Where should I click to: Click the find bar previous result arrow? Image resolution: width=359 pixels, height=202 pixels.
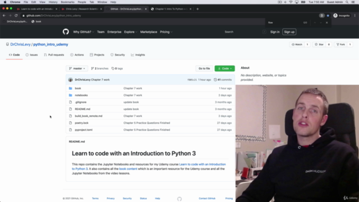click(315, 22)
